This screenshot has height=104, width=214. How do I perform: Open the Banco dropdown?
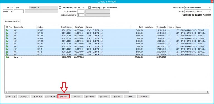tap(8, 11)
